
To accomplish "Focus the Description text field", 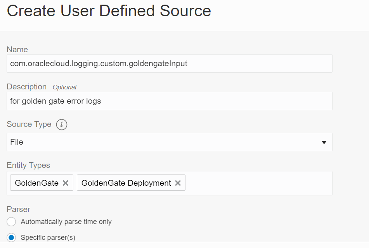I will [169, 101].
